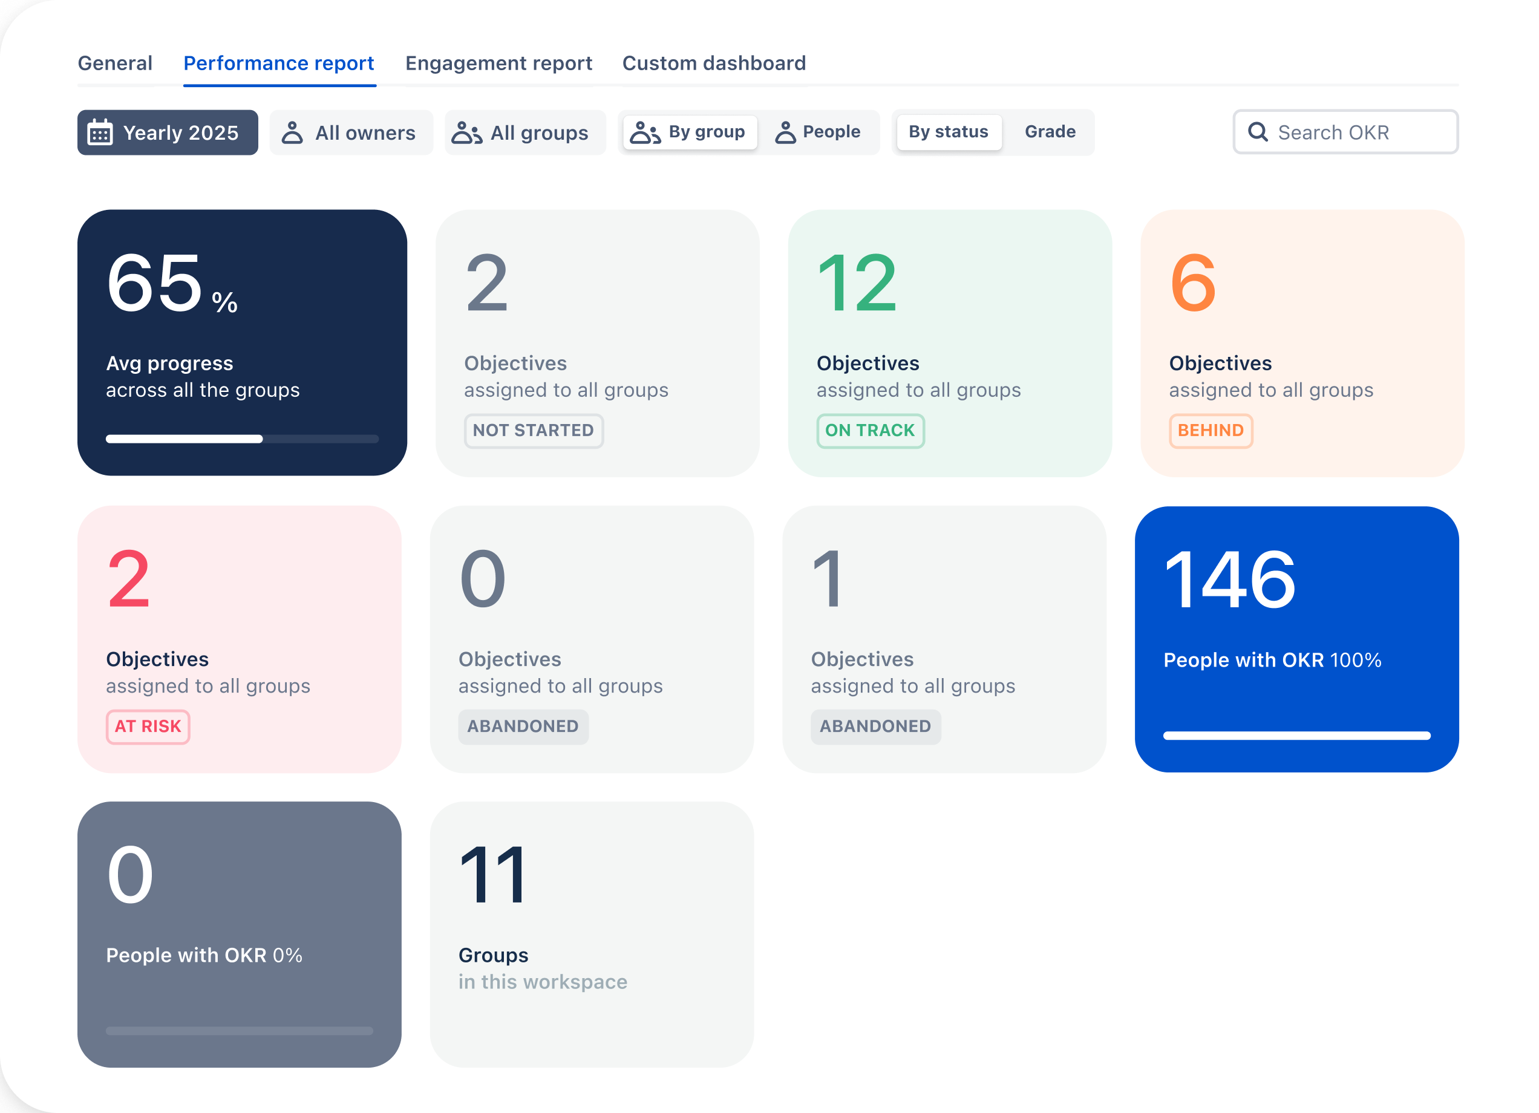
Task: Click the calendar icon in Yearly 2025
Action: coord(100,132)
